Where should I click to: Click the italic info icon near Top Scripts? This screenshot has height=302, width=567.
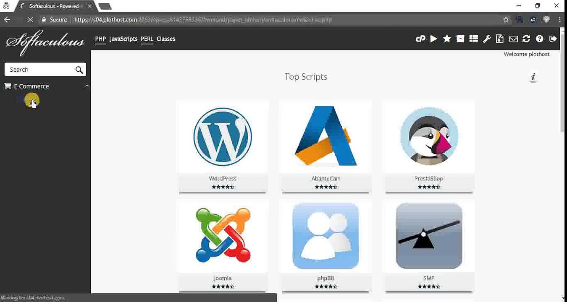pos(533,77)
